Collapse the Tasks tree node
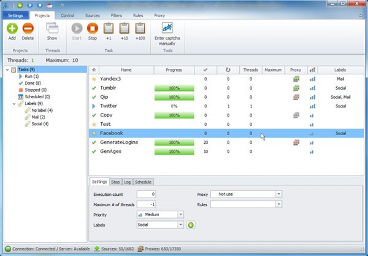The width and height of the screenshot is (368, 256). pyautogui.click(x=6, y=70)
